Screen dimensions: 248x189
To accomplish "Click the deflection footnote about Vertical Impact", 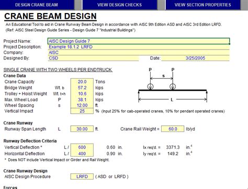I will coord(57,160).
